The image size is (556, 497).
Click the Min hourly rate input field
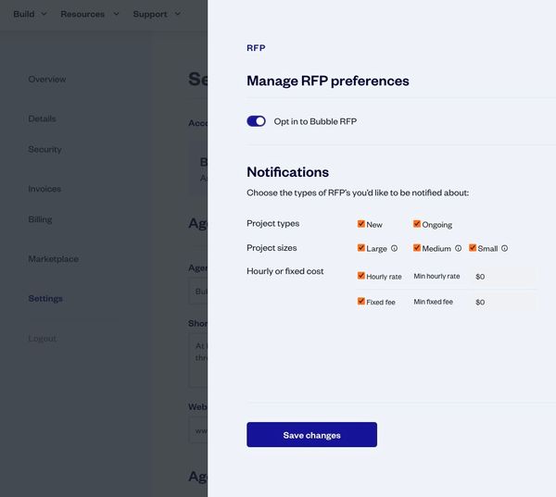pyautogui.click(x=503, y=277)
